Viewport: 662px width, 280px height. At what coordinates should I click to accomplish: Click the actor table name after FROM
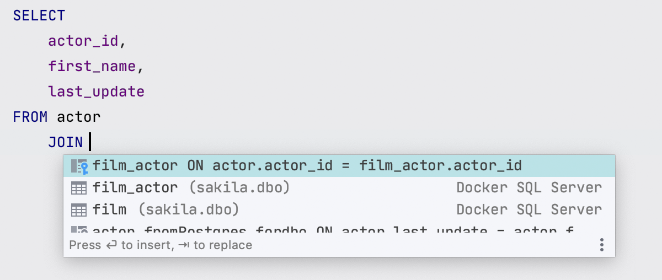(79, 117)
